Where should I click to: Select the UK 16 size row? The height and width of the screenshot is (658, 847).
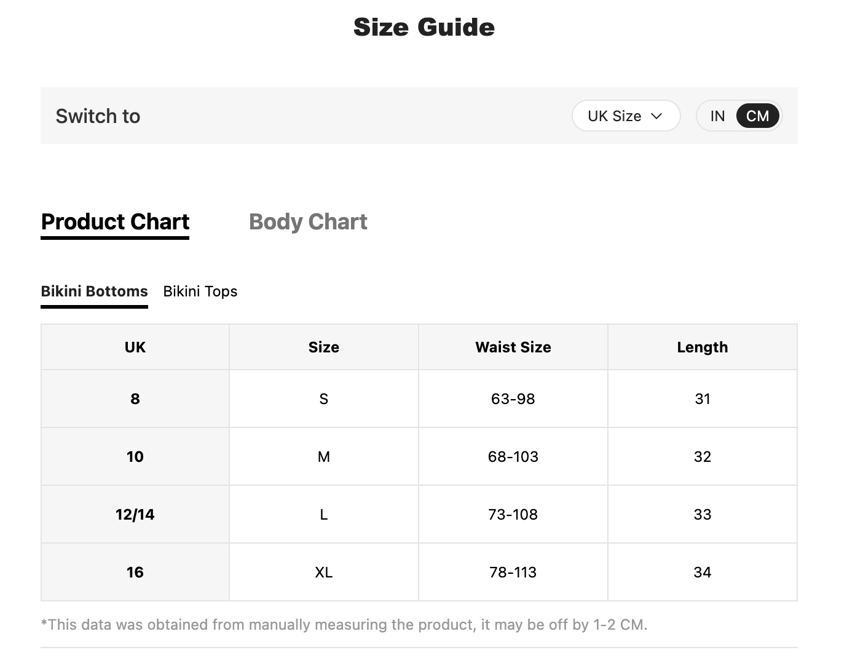point(419,572)
